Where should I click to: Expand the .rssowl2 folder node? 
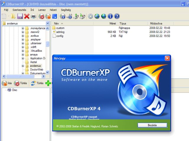click(23, 32)
